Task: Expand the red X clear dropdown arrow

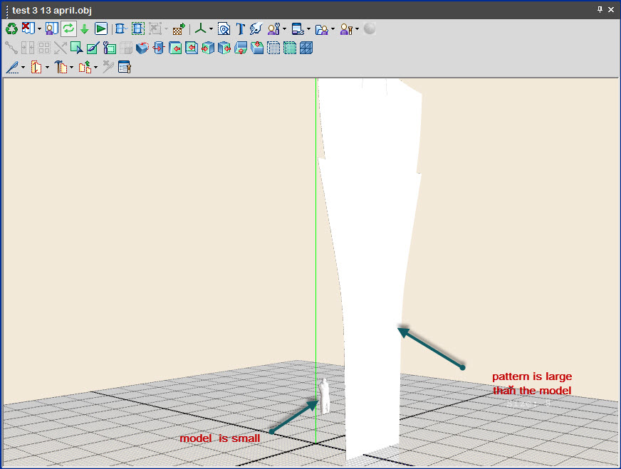Action: pos(39,29)
